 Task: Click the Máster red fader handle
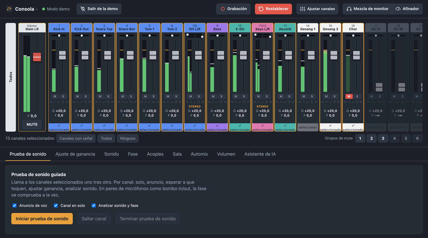(x=37, y=57)
